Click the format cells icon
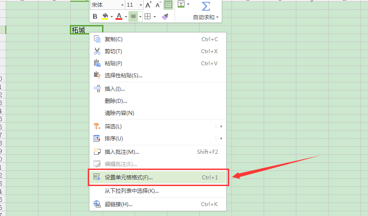Viewport: 368px width, 216px height. (x=97, y=177)
